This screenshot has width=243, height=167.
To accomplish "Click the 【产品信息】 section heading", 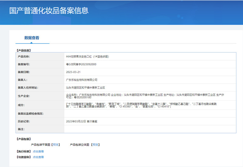I will [23, 50].
